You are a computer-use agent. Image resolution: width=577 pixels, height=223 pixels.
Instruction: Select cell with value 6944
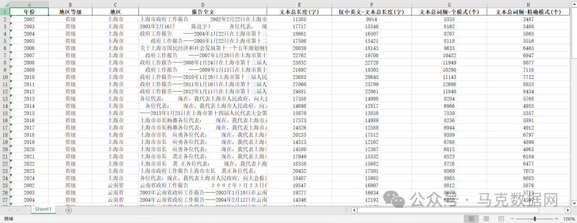(x=449, y=128)
